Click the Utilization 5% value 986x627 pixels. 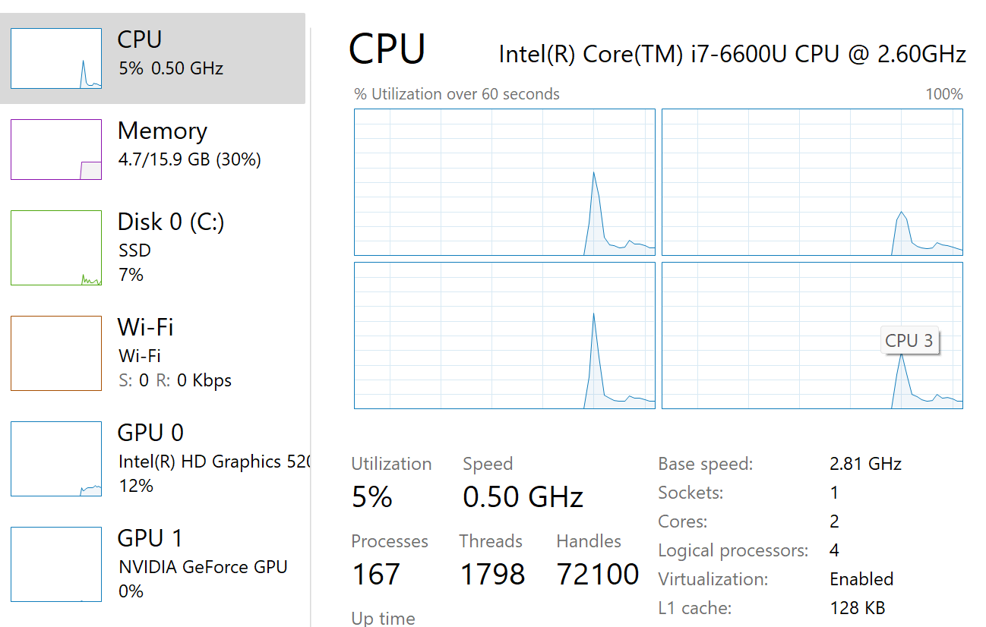pos(372,497)
